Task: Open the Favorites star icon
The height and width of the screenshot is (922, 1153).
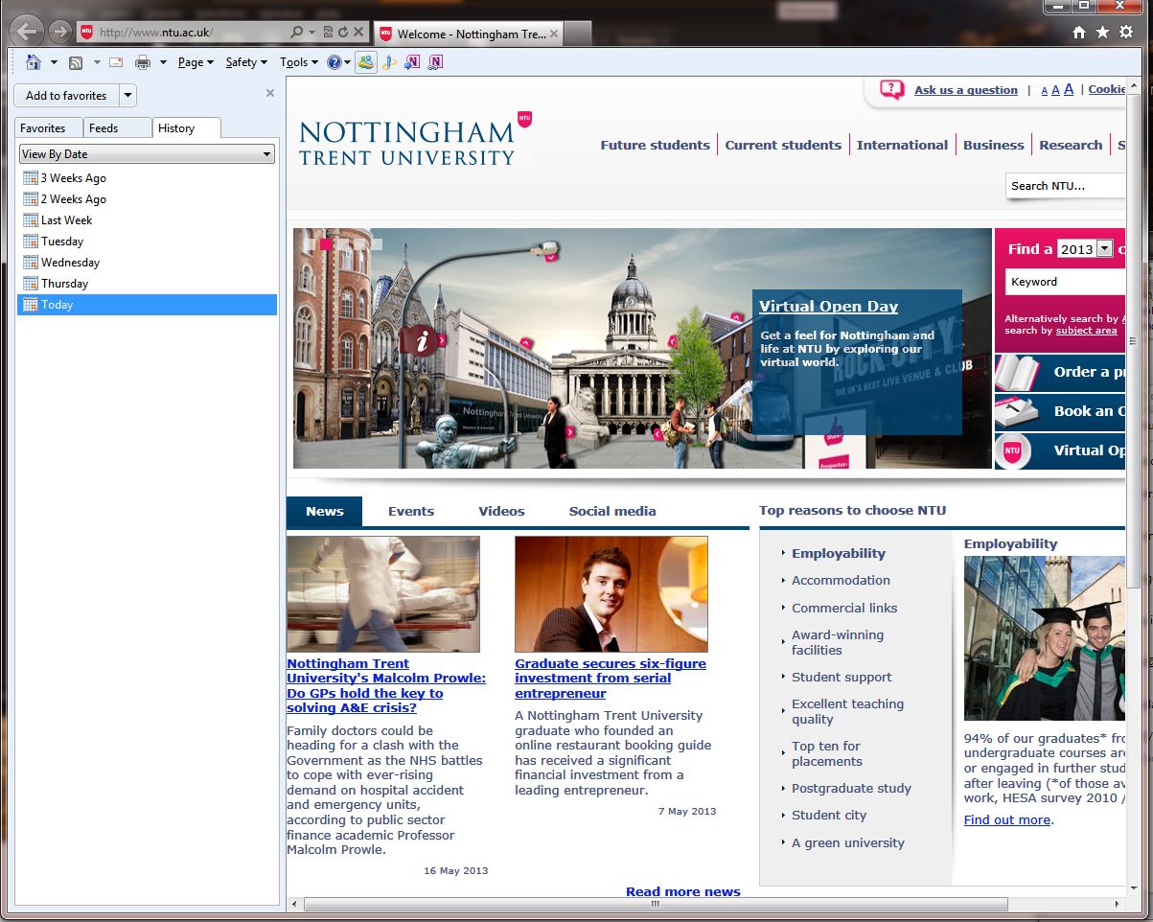Action: pyautogui.click(x=1102, y=33)
